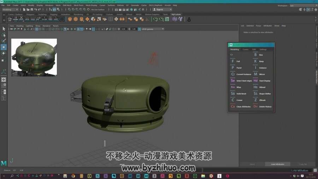The height and width of the screenshot is (179, 318).
Task: Click the orange polygon sphere shelf icon
Action: tap(70, 19)
